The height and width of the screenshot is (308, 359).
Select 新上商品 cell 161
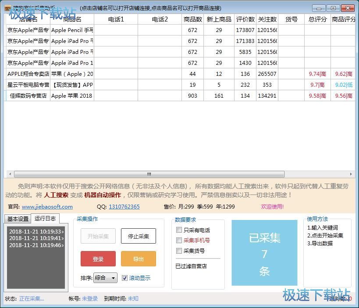[x=219, y=96]
